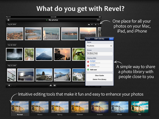Screen dimensions: 159x119
Task: Click the Clear Cache button
Action: click(99, 75)
